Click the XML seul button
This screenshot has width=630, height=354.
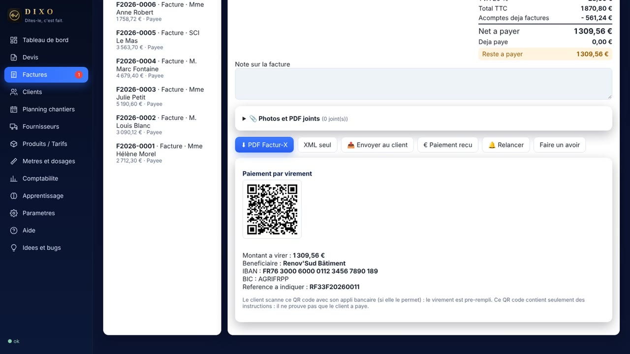point(317,145)
